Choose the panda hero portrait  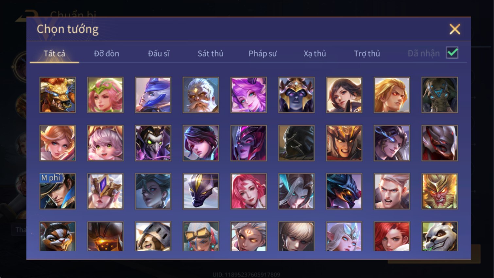point(439,236)
